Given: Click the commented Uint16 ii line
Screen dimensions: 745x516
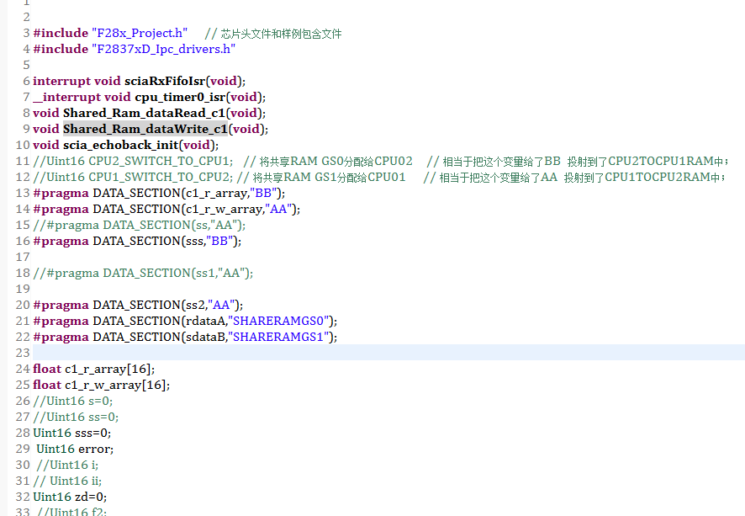Looking at the screenshot, I should pos(67,481).
